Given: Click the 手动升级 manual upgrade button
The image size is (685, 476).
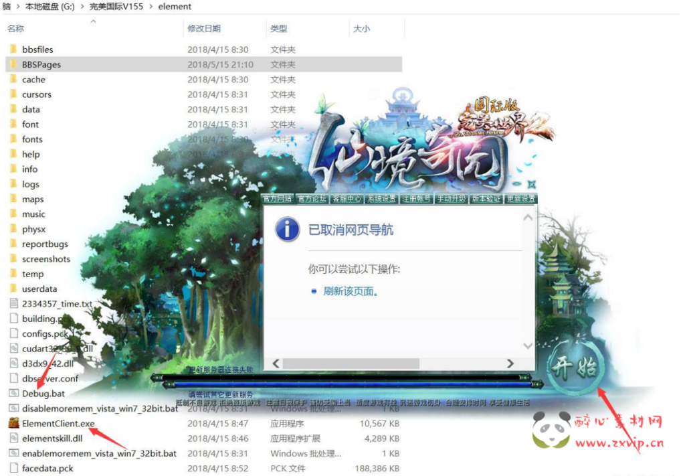Looking at the screenshot, I should (x=451, y=198).
